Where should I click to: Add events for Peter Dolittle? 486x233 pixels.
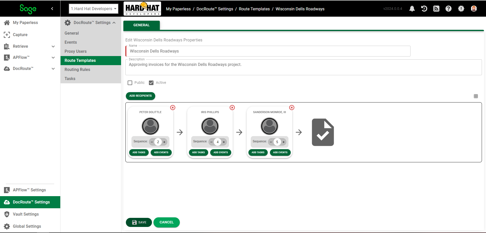click(161, 152)
